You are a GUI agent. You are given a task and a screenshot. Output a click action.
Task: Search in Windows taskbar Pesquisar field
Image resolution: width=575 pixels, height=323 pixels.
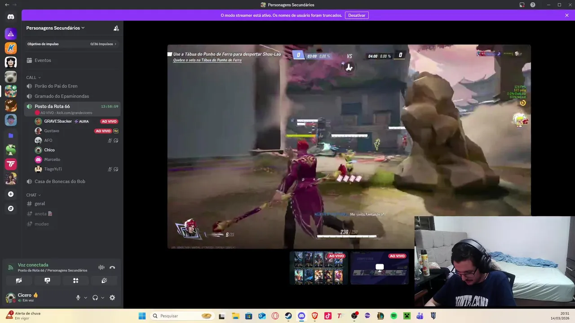182,316
